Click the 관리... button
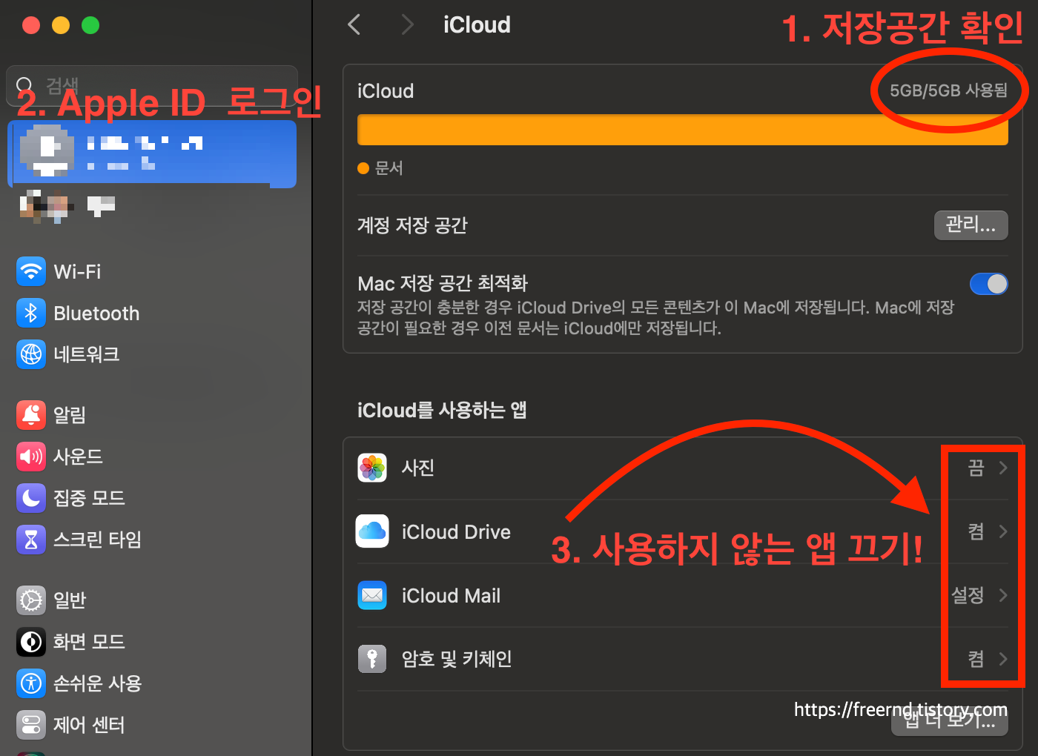The width and height of the screenshot is (1038, 756). (971, 225)
